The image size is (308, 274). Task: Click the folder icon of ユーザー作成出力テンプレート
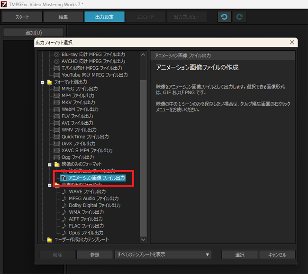click(x=49, y=240)
